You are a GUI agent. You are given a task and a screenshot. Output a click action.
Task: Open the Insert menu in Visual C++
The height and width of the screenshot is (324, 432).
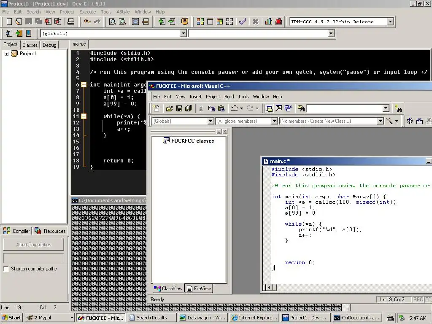click(195, 97)
